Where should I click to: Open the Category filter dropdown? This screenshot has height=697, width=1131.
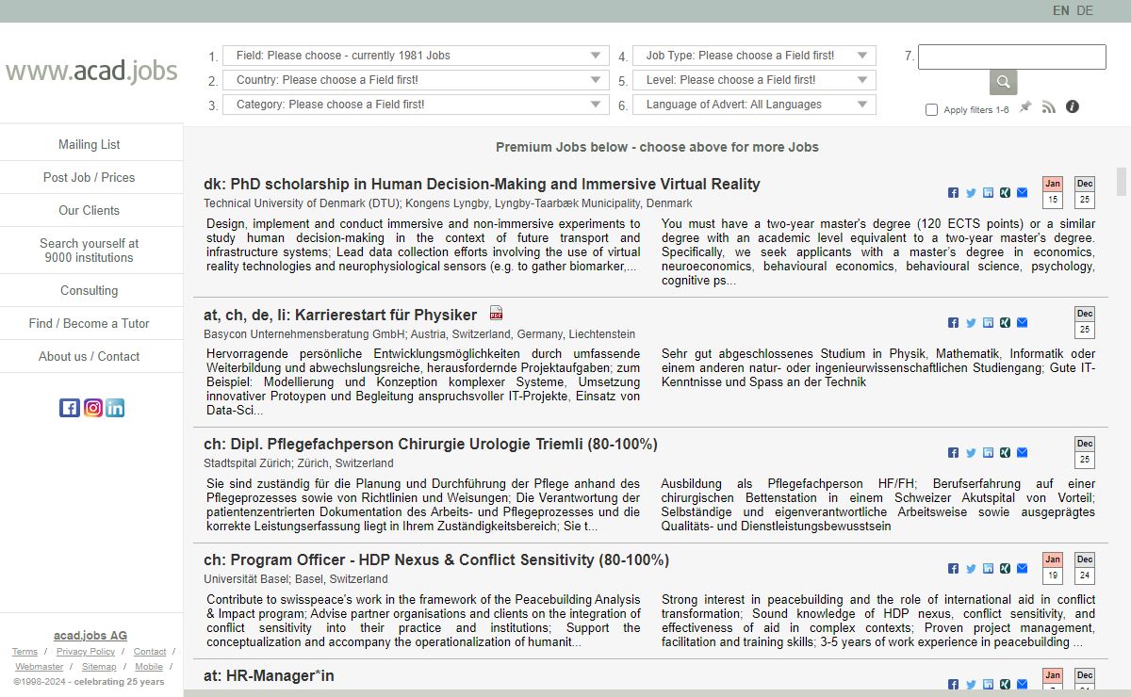coord(416,105)
